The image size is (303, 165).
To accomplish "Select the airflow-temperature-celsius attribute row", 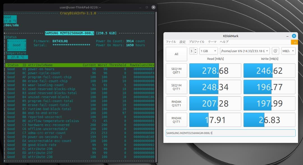I will (x=80, y=121).
